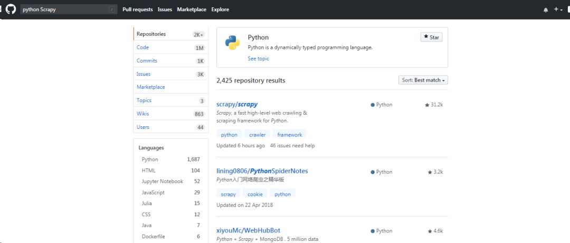Open the Sort: Best match dropdown
570x243 pixels.
click(x=423, y=80)
